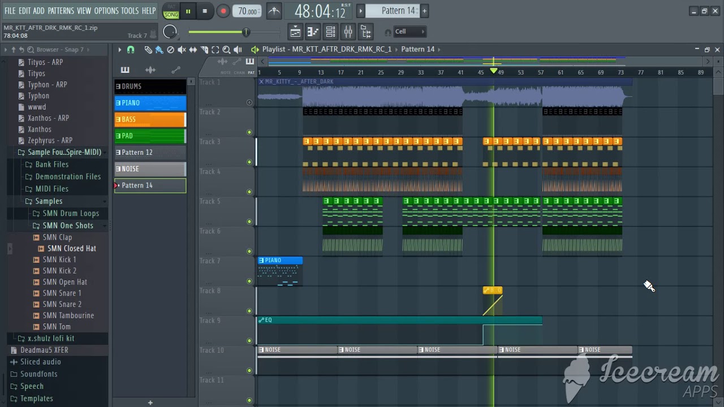
Task: Open browser options arrow left of Browser
Action: 5,50
